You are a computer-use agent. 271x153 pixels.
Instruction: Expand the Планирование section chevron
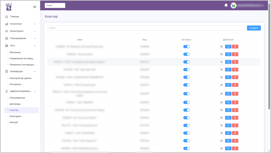point(35,39)
